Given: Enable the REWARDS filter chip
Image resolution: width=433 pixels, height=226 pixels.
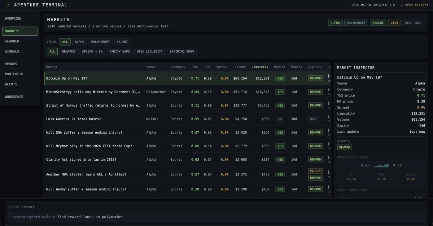Looking at the screenshot, I should click(69, 52).
